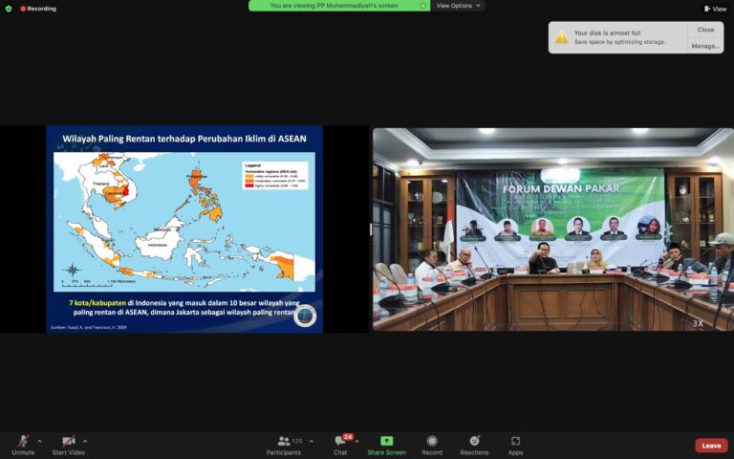
Task: Click Manage in the disk notification
Action: [x=705, y=46]
